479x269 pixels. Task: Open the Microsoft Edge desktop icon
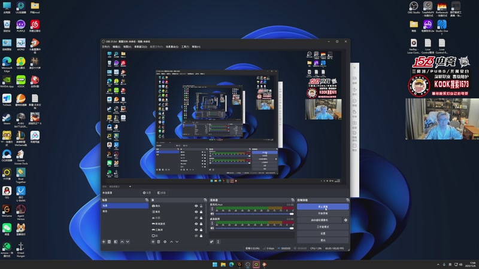(7, 64)
